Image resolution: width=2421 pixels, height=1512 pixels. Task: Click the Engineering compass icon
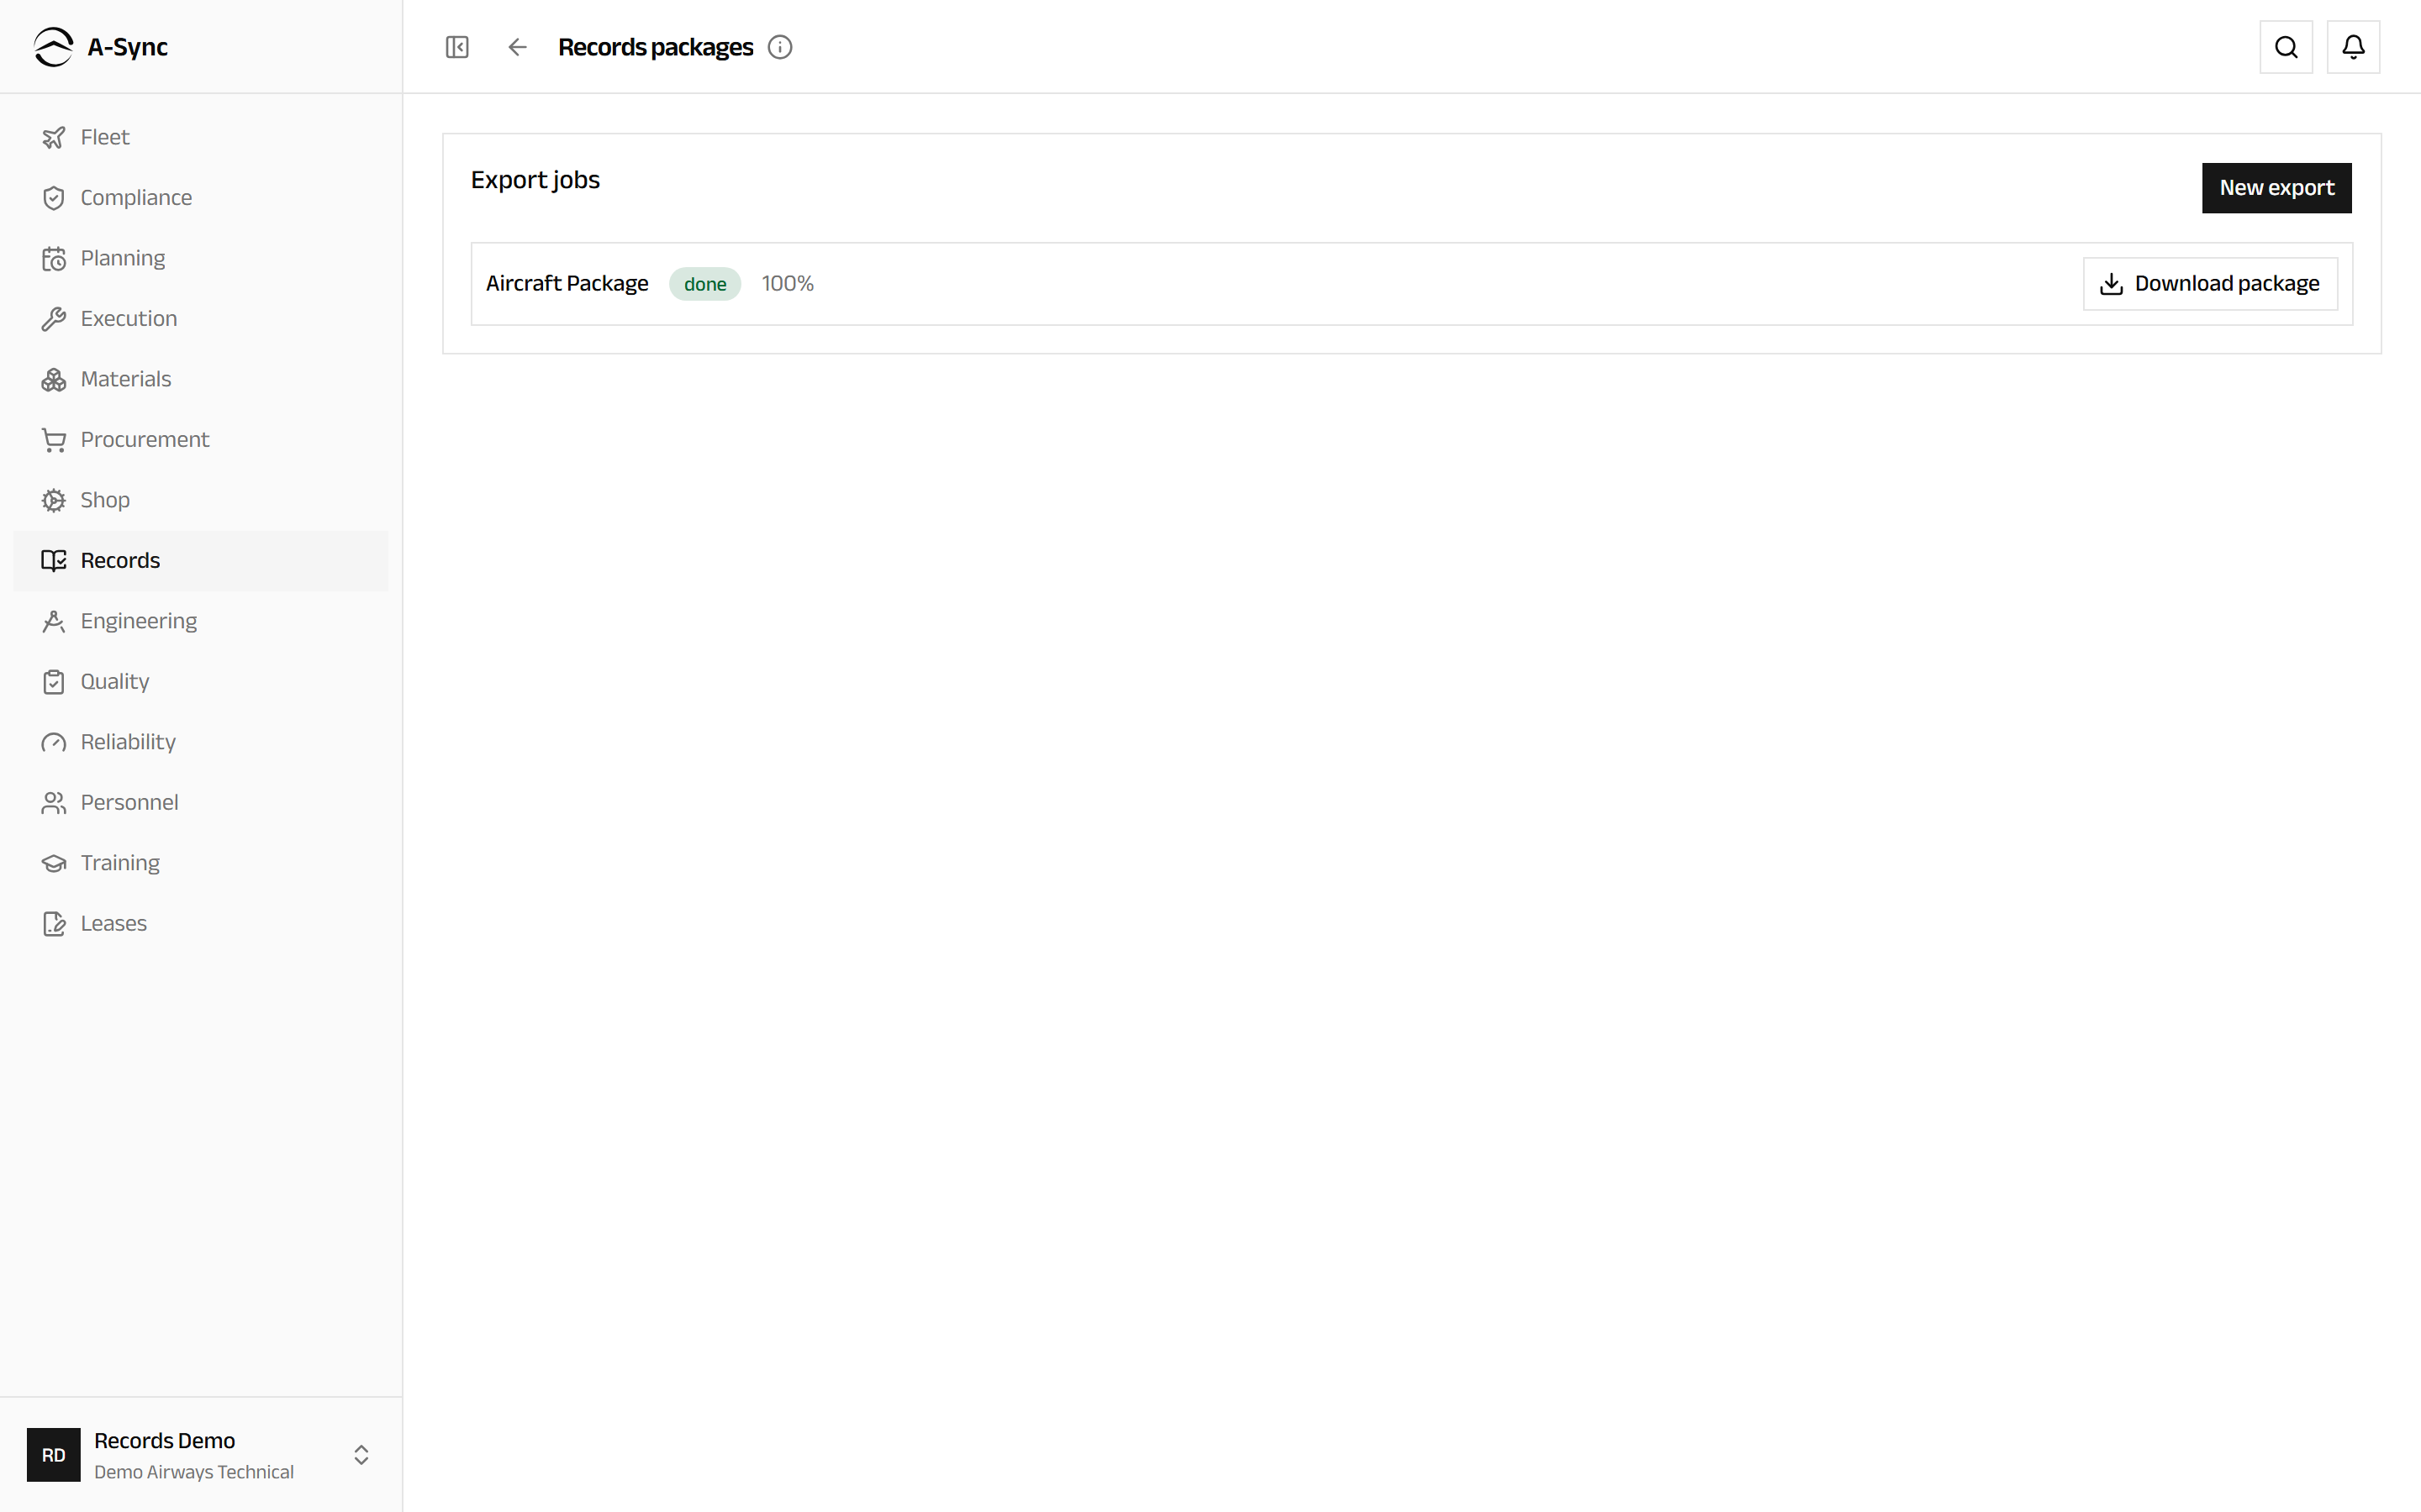pyautogui.click(x=54, y=621)
